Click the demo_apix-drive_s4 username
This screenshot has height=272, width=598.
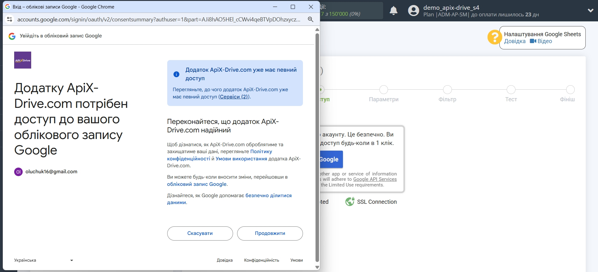click(451, 8)
